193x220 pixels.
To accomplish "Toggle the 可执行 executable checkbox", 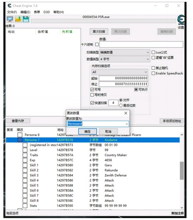I will tap(136, 89).
